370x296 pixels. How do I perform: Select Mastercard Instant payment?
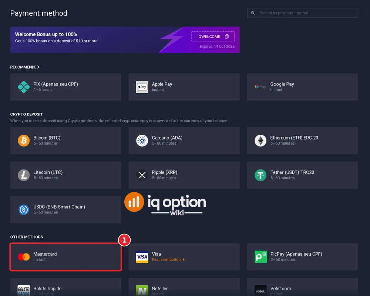tap(65, 257)
